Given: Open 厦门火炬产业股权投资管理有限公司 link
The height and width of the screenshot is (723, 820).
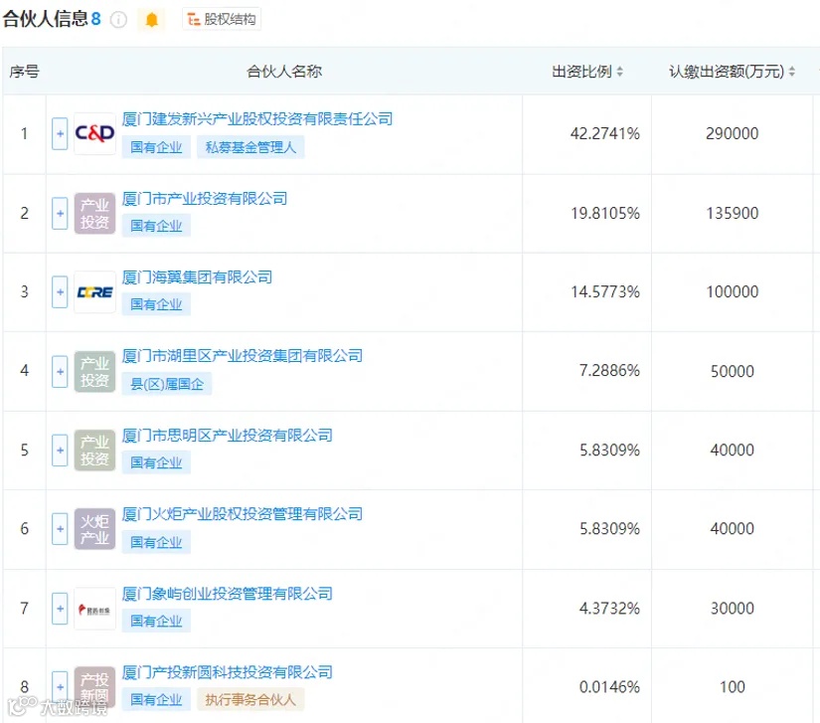Looking at the screenshot, I should point(243,514).
